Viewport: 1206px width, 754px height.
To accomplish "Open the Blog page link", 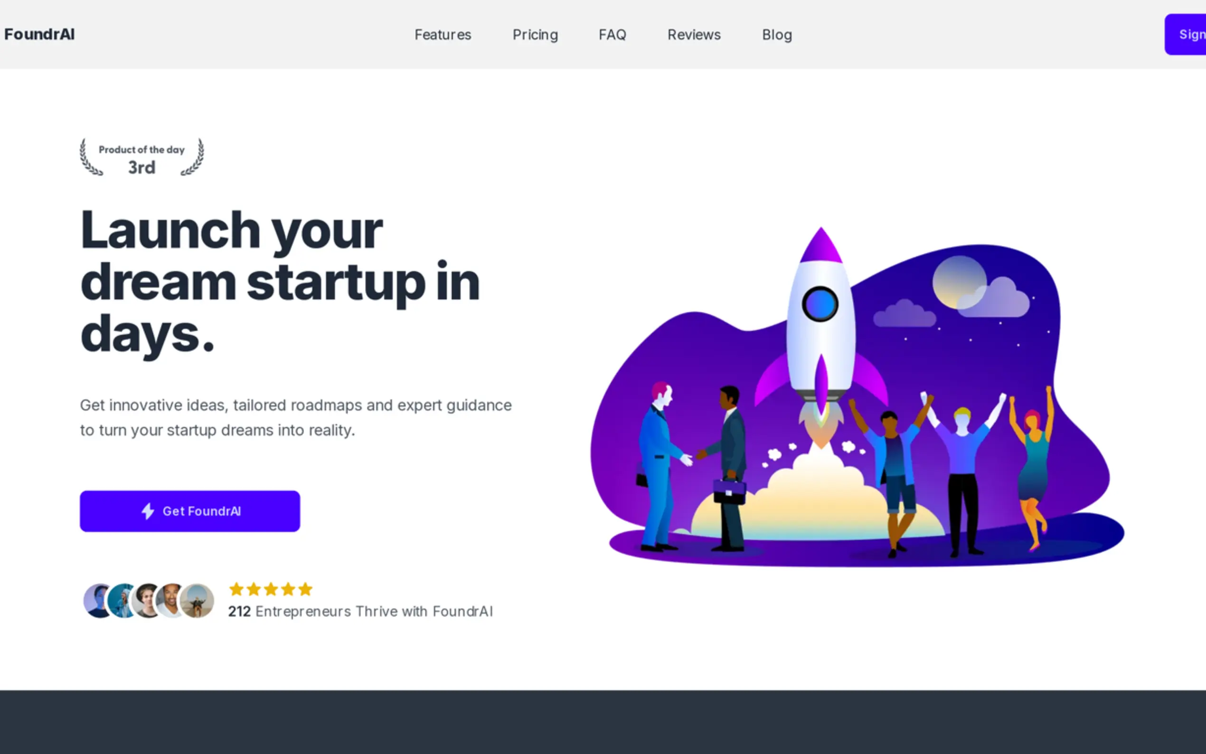I will (777, 35).
